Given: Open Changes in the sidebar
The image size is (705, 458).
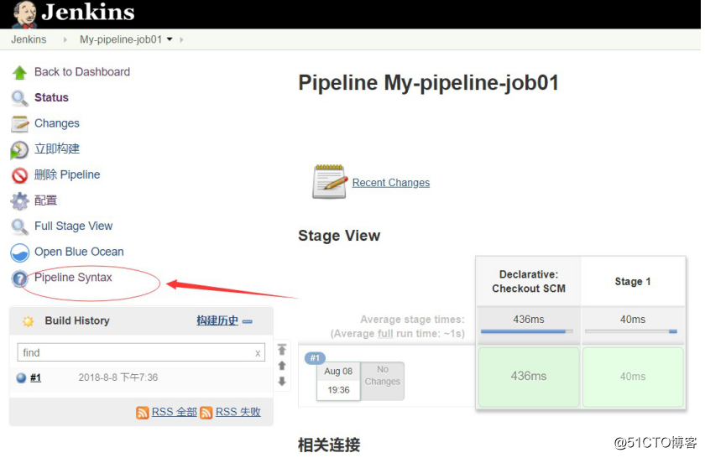Looking at the screenshot, I should (x=57, y=123).
